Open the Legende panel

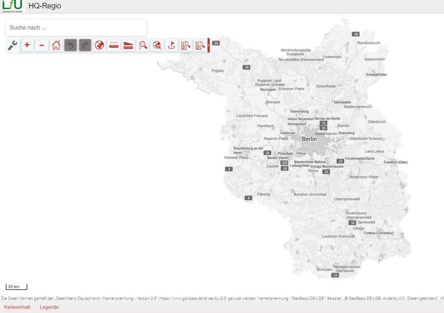pos(49,307)
